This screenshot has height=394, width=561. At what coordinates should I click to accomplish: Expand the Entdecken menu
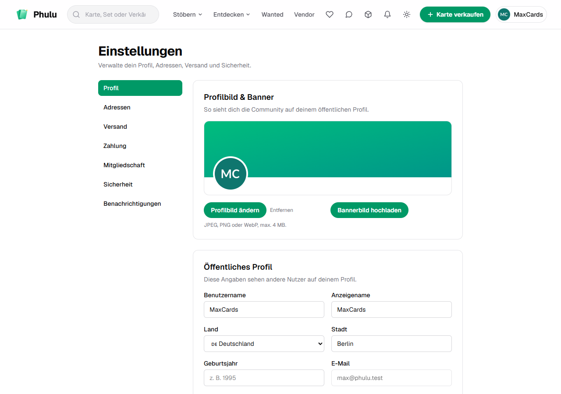(x=232, y=14)
